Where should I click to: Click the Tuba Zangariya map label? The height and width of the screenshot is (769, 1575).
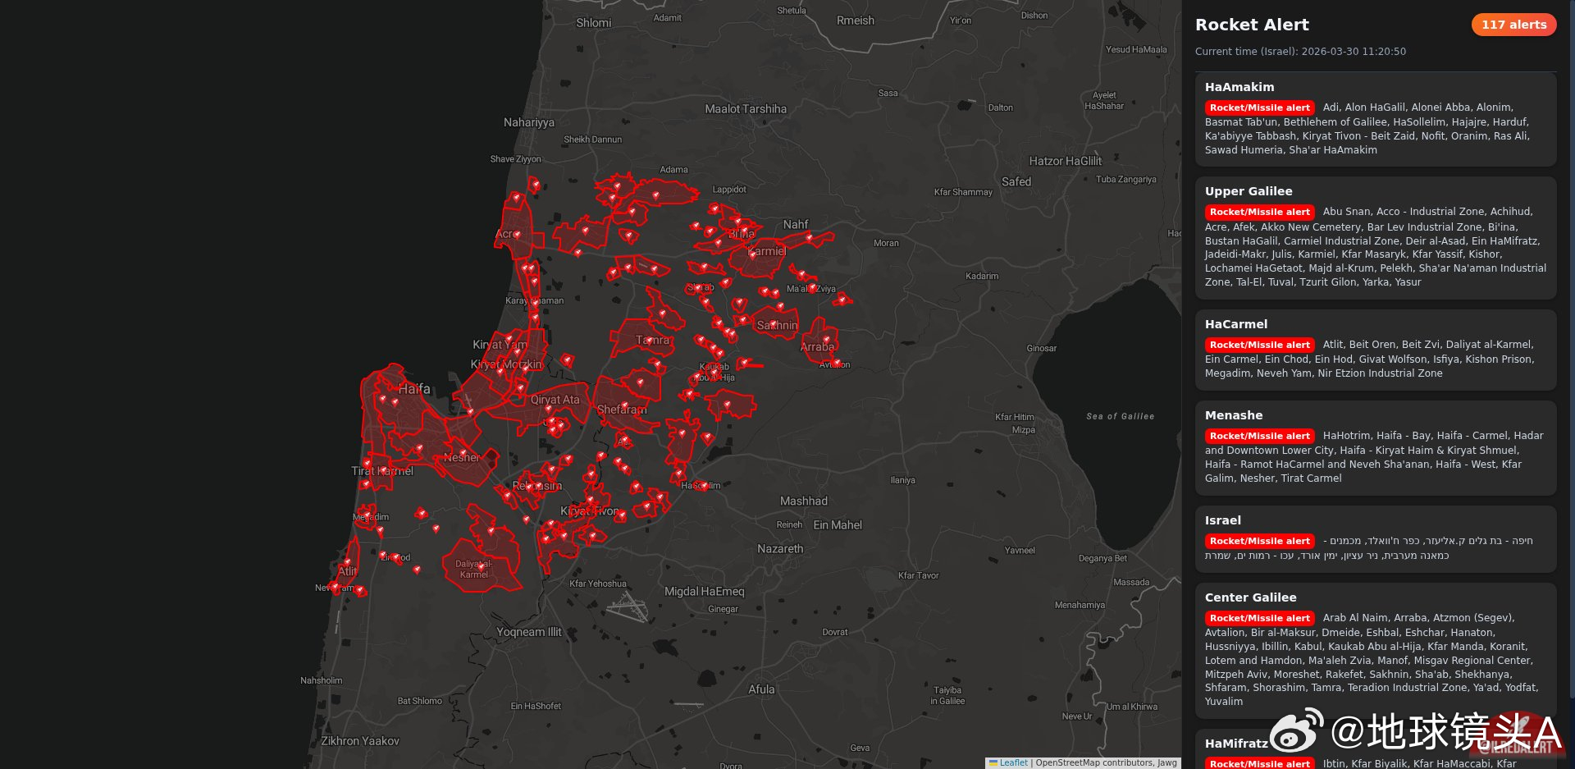coord(1126,179)
